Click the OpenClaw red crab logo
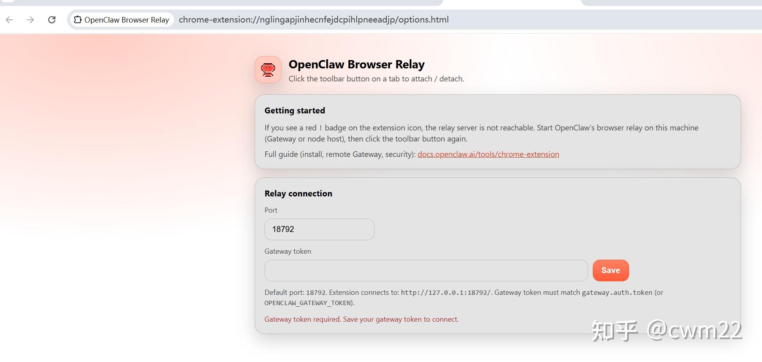 pyautogui.click(x=268, y=70)
